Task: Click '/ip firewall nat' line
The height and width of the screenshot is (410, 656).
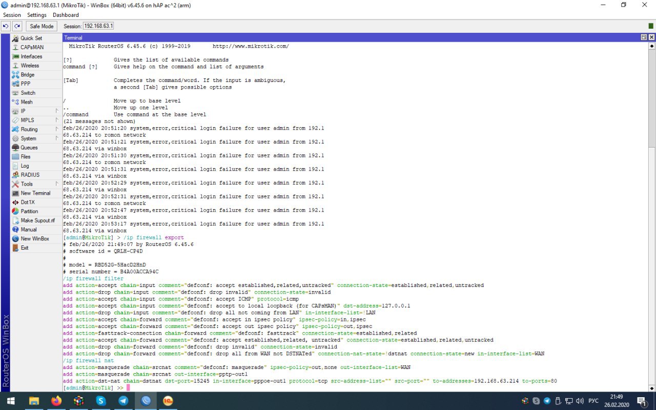Action: click(89, 360)
